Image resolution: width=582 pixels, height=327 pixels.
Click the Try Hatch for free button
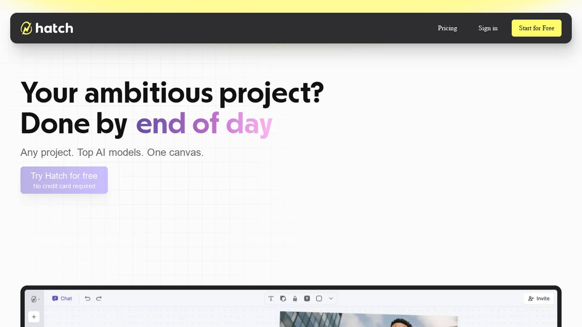coord(64,180)
